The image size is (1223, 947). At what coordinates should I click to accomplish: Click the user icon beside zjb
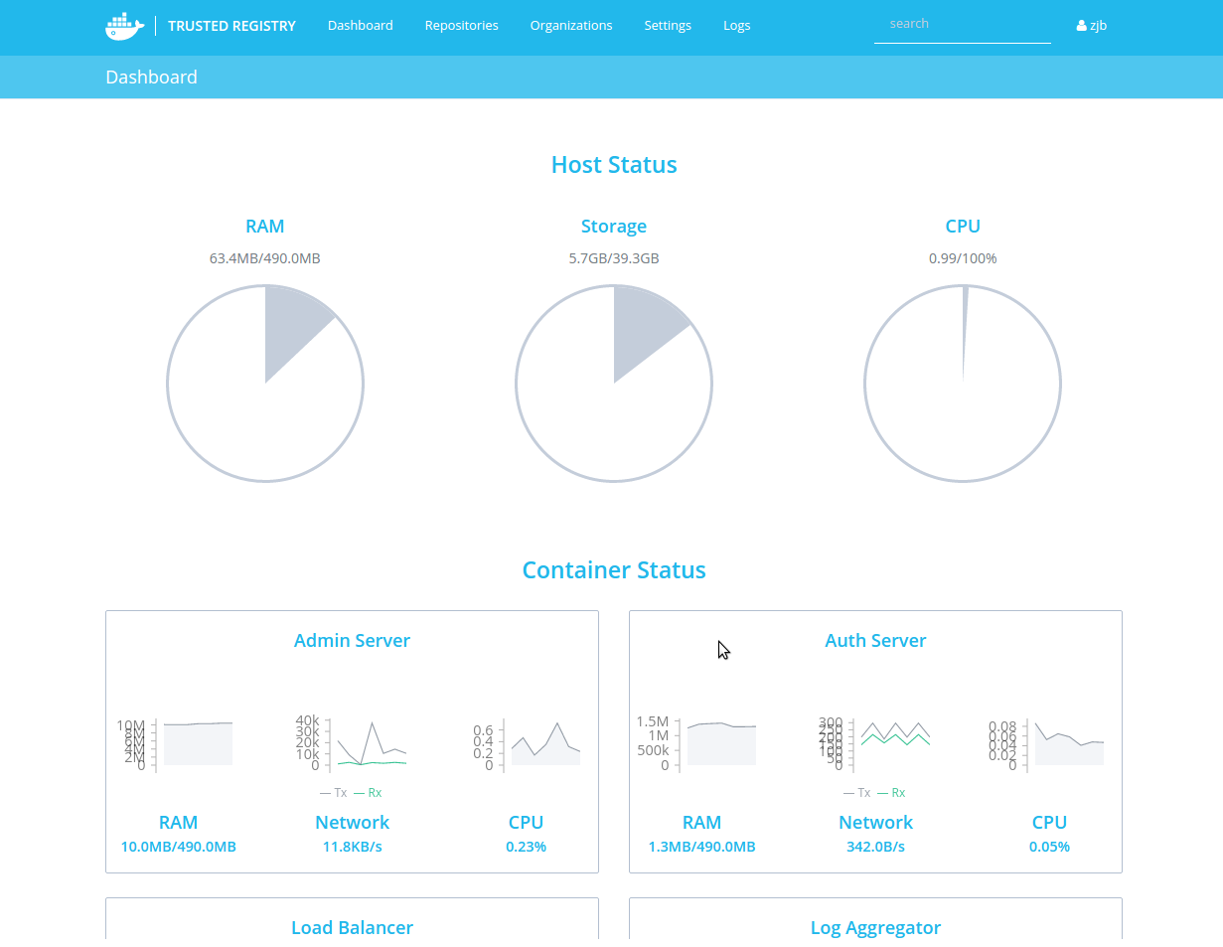pos(1081,26)
